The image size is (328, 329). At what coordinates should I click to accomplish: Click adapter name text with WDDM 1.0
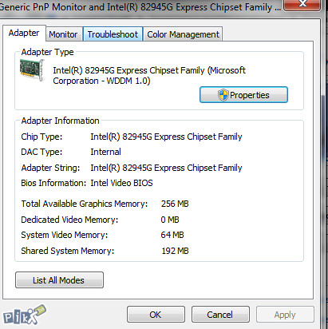click(149, 75)
